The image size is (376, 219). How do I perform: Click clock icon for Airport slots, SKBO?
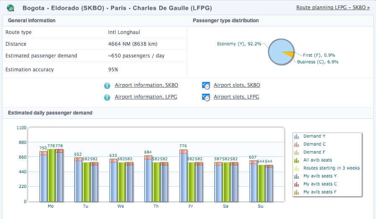[x=206, y=86]
